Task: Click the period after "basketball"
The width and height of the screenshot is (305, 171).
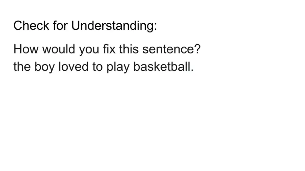Action: click(191, 70)
